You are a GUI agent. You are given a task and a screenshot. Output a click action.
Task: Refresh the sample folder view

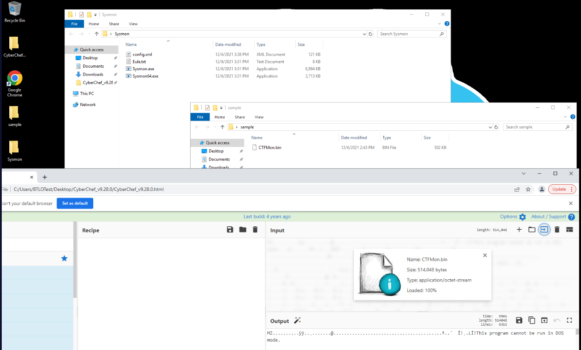click(x=497, y=127)
